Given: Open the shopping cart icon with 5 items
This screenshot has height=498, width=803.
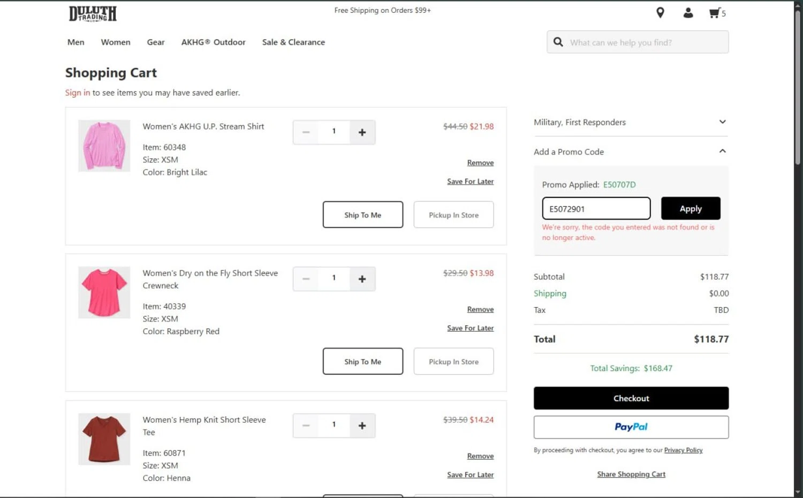Looking at the screenshot, I should click(717, 13).
